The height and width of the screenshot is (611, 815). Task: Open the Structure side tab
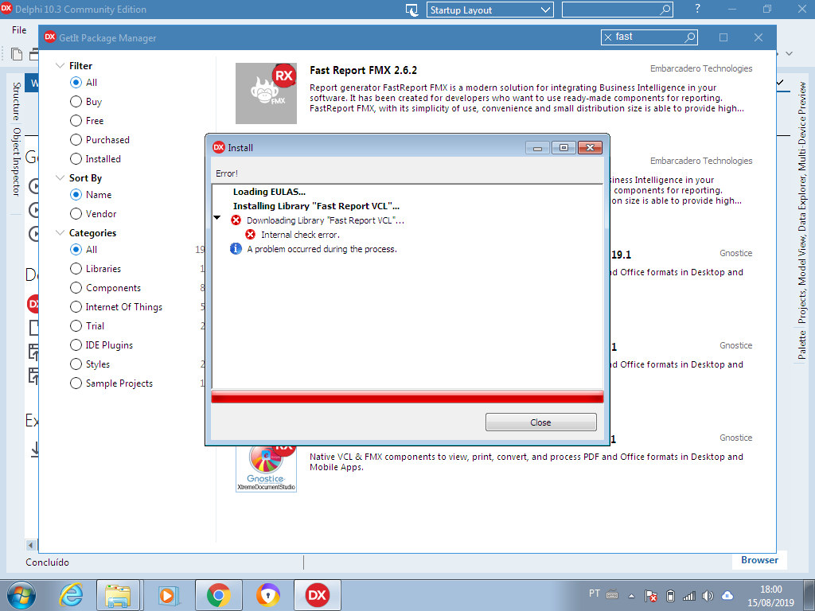tap(17, 101)
